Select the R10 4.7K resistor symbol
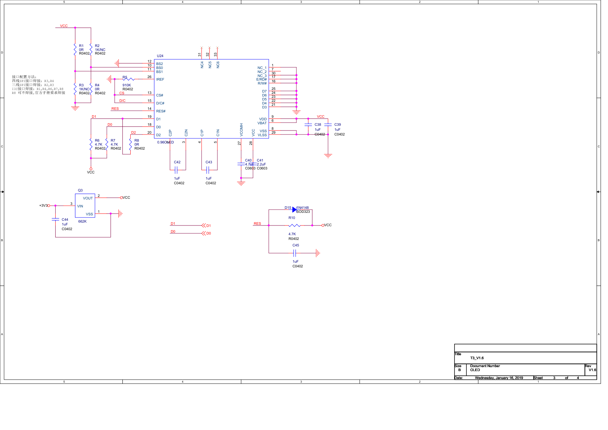Screen dimensions: 608x430 pos(294,225)
